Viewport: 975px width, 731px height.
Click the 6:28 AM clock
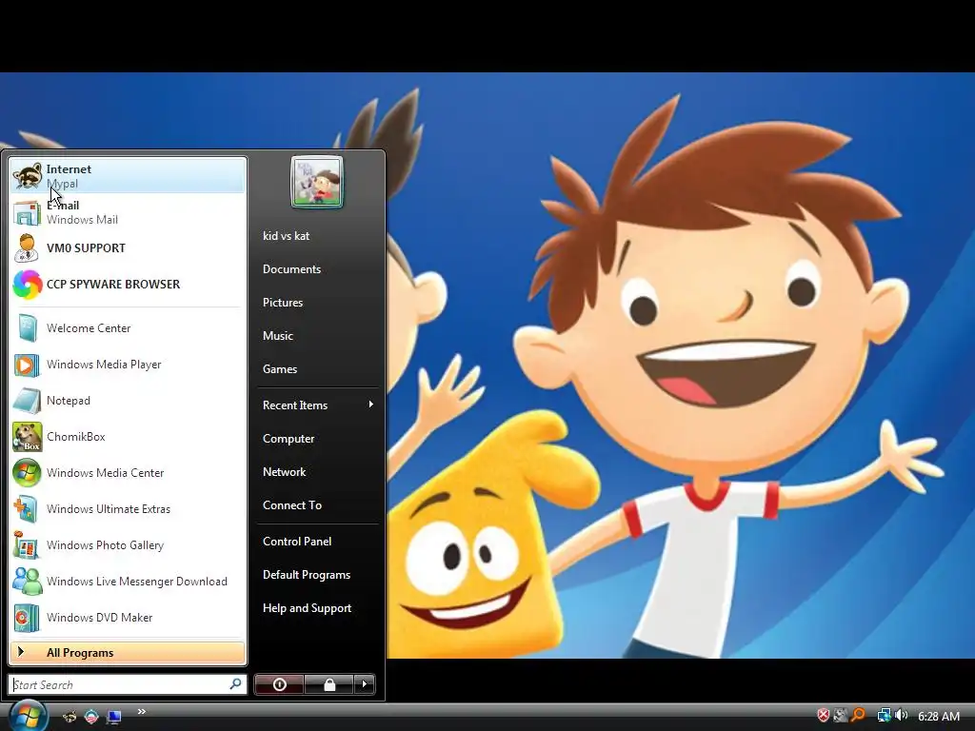pyautogui.click(x=939, y=716)
